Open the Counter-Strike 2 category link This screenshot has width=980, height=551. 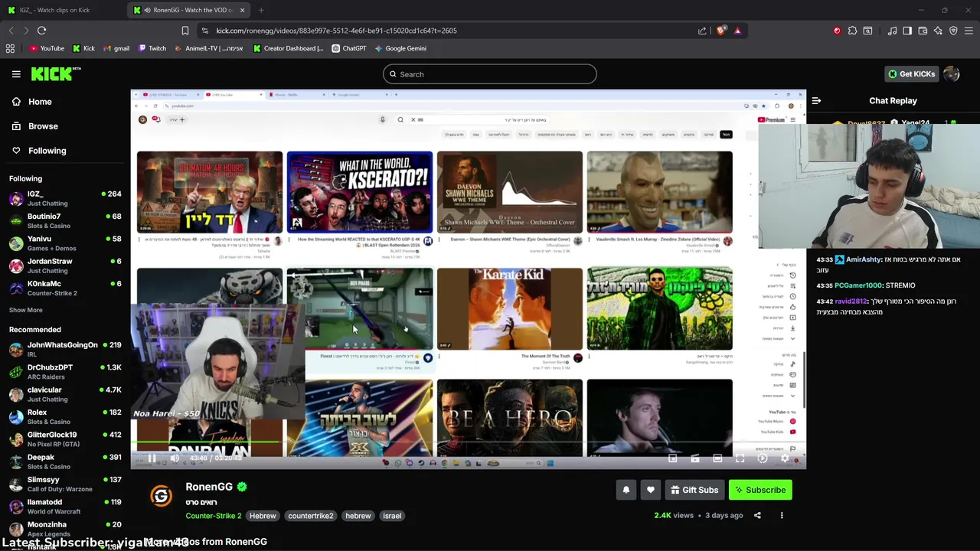214,516
